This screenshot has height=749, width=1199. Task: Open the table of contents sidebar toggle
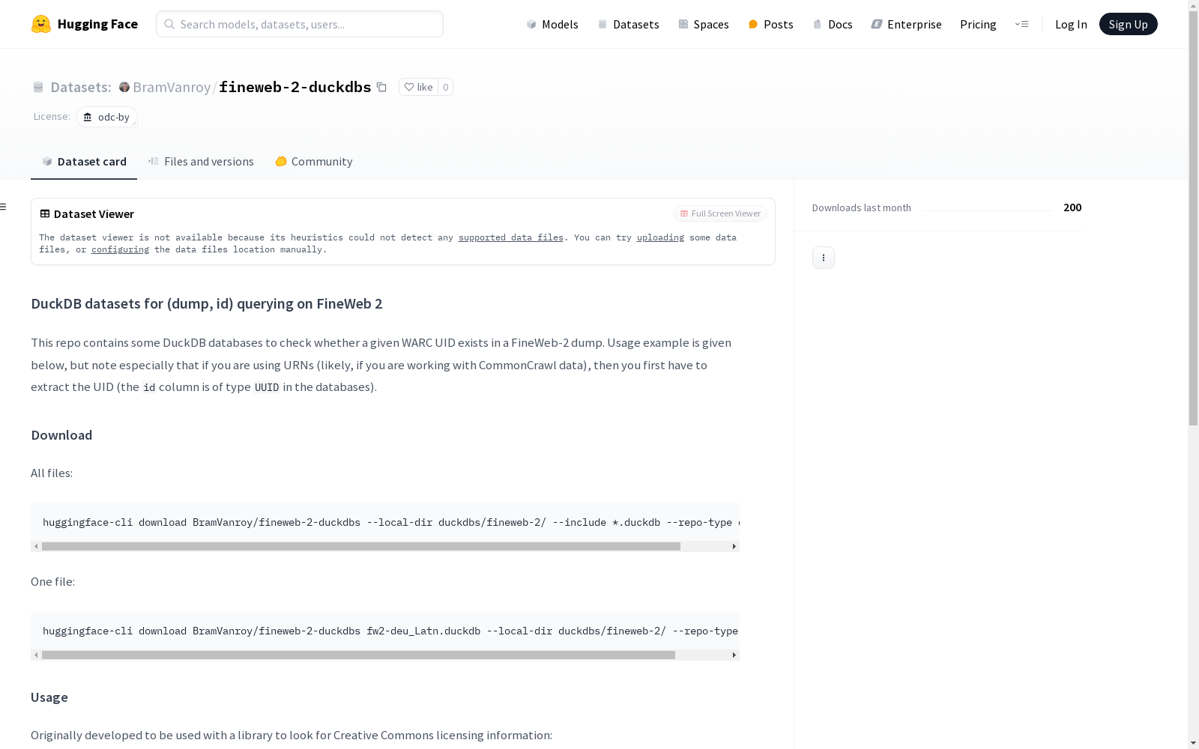coord(4,207)
